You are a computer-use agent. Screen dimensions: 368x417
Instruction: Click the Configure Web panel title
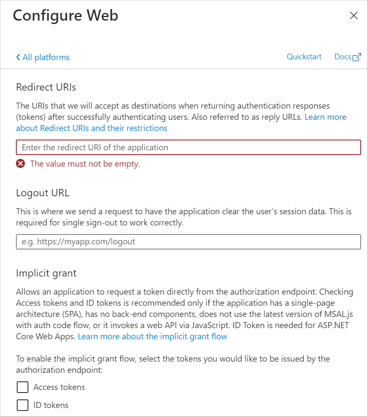65,15
